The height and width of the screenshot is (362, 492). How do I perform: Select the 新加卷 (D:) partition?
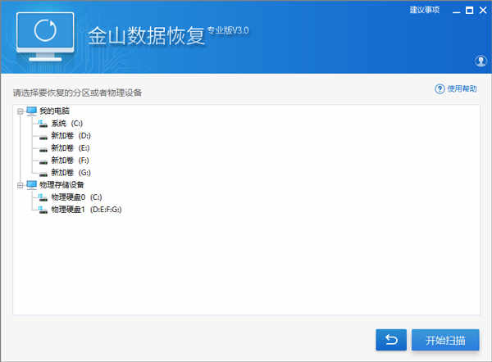coord(71,136)
